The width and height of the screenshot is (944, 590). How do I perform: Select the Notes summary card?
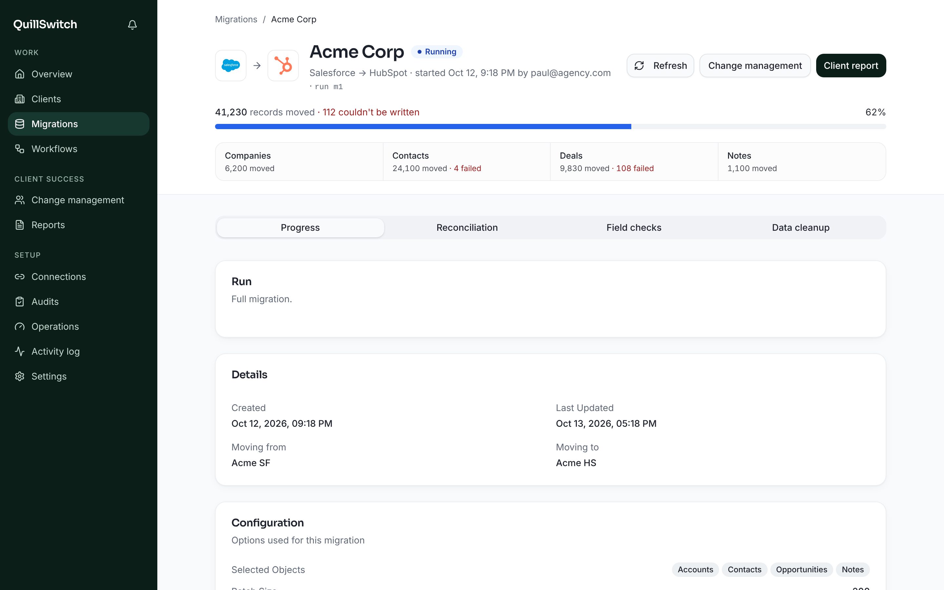point(802,162)
